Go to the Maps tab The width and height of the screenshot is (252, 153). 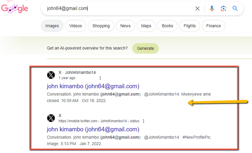click(146, 26)
